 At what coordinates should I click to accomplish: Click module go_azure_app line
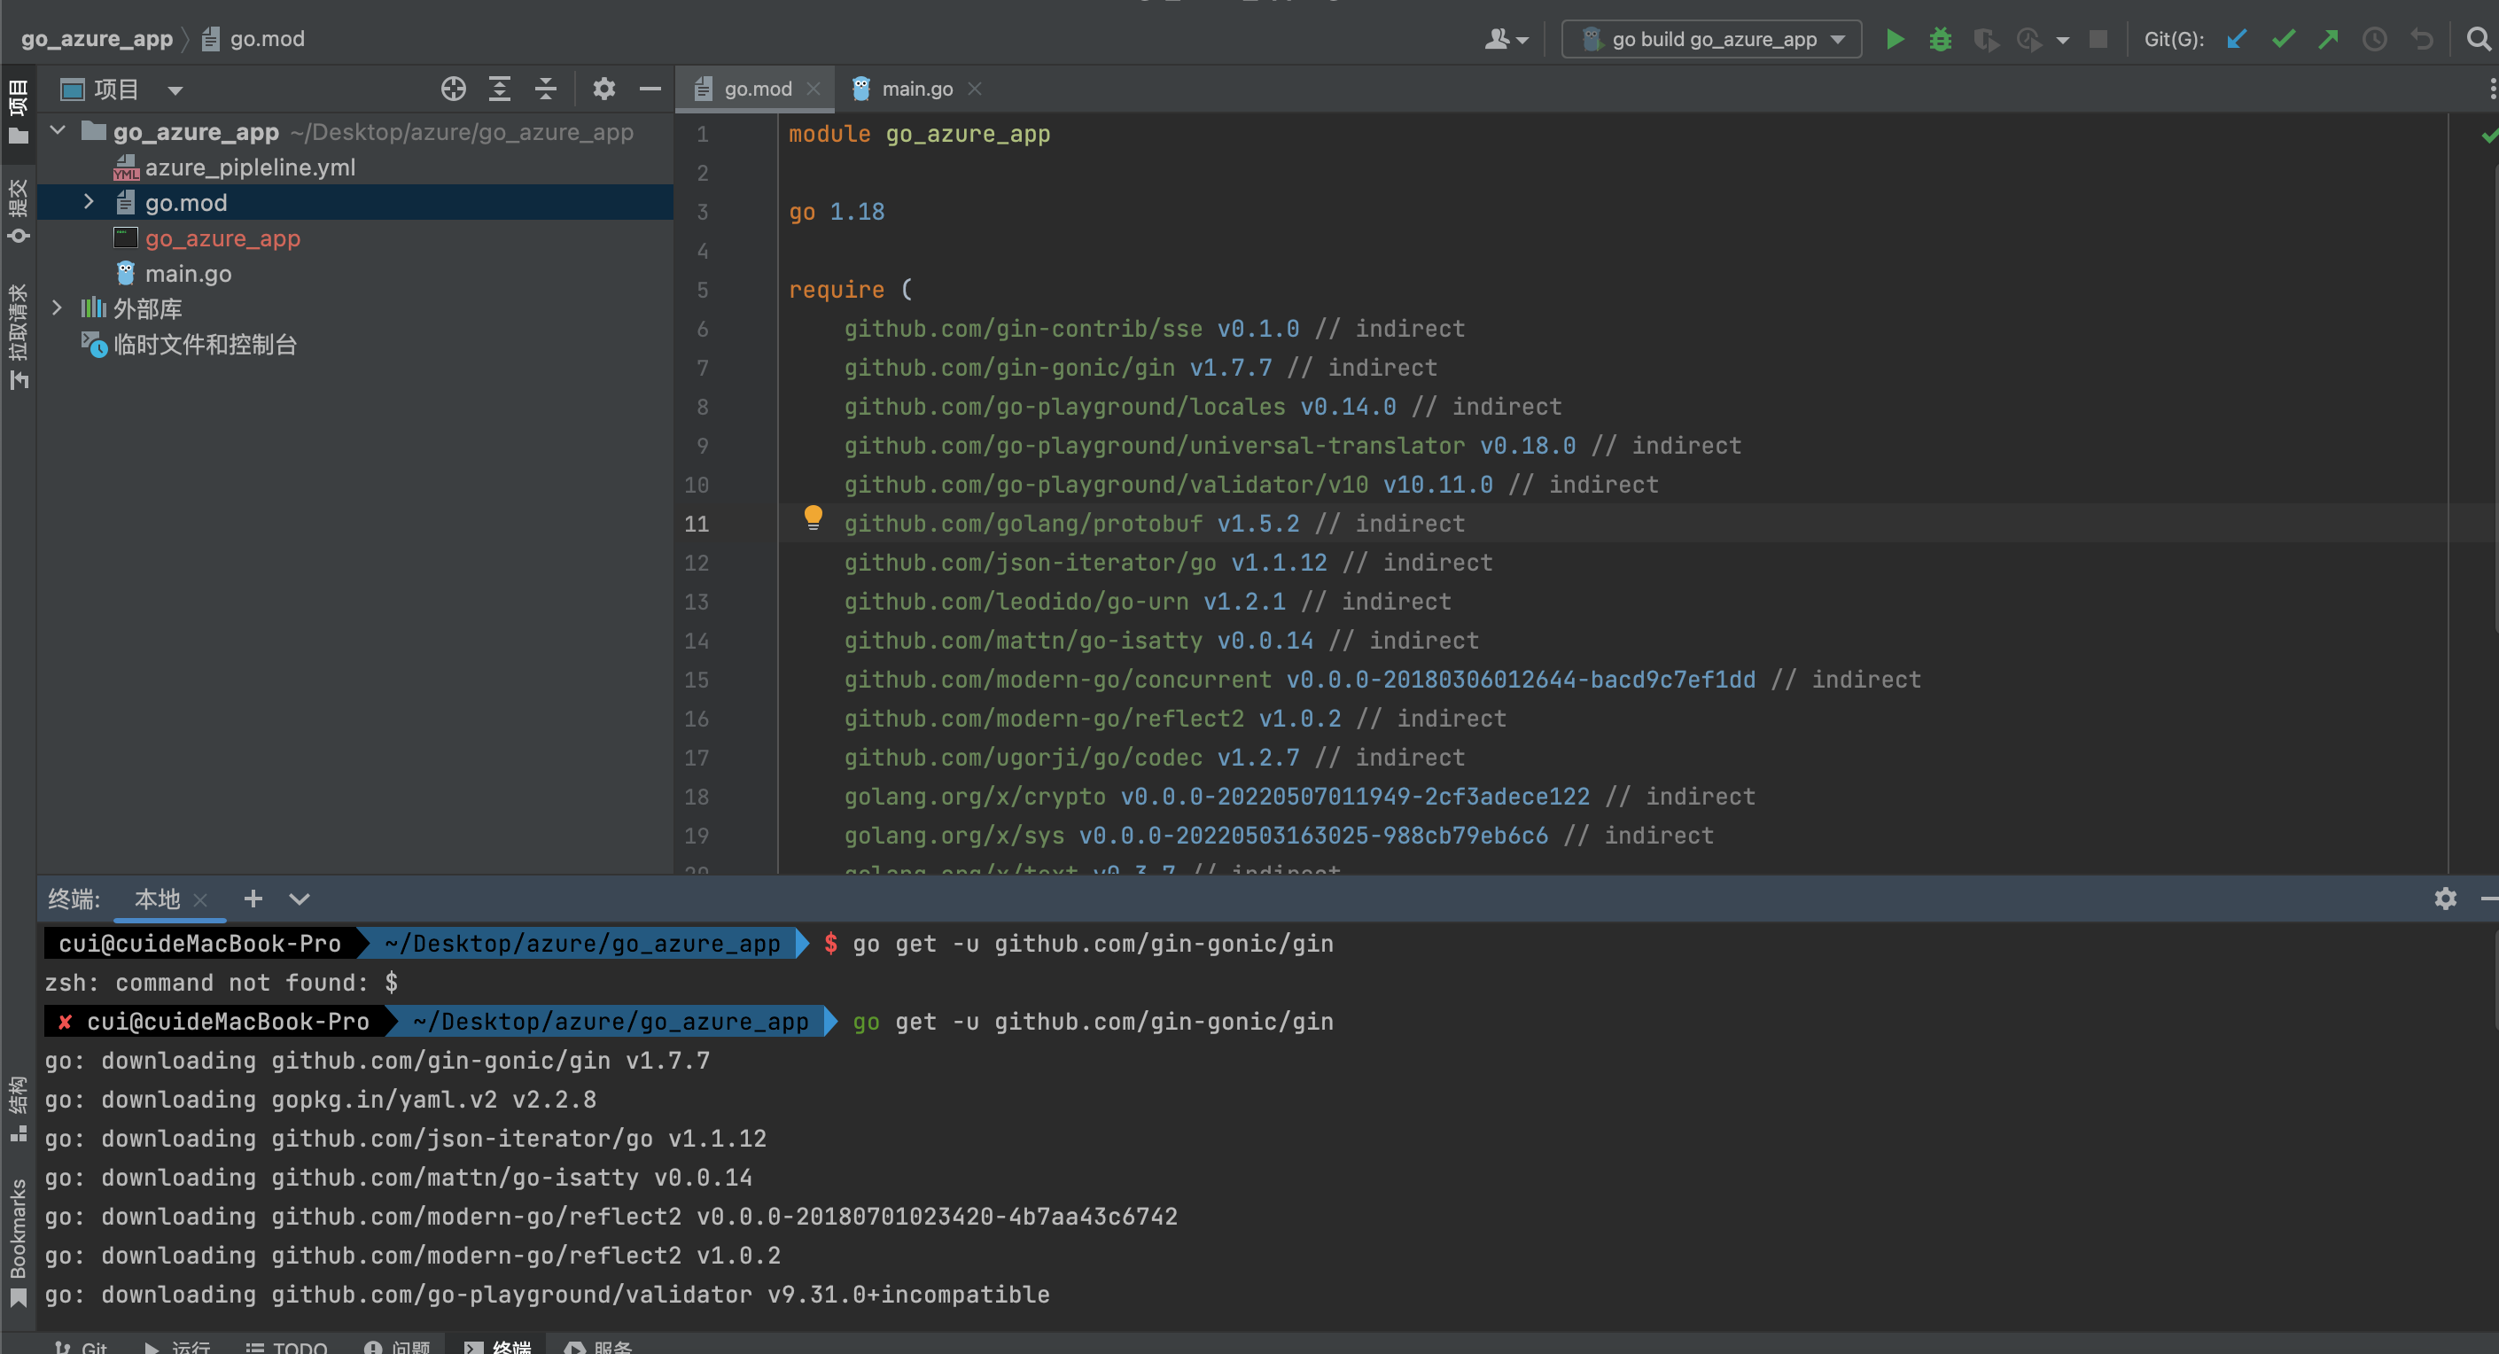(x=919, y=134)
